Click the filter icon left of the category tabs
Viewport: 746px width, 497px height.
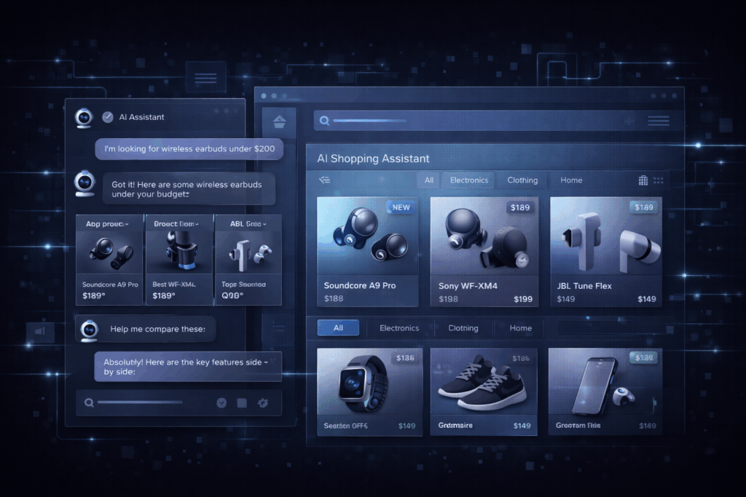pos(323,180)
